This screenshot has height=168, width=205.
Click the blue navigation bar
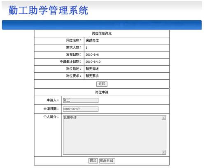click(102, 25)
